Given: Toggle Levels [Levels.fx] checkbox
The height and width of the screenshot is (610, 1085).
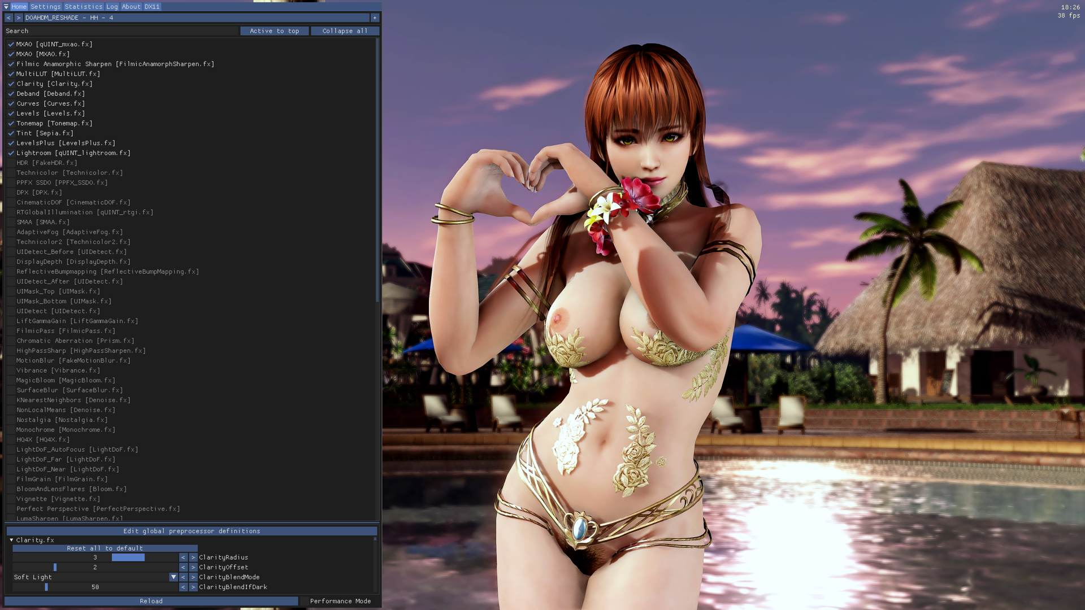Looking at the screenshot, I should click(x=11, y=114).
